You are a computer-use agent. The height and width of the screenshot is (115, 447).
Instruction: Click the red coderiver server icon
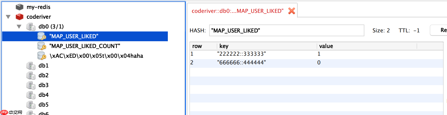pyautogui.click(x=20, y=17)
